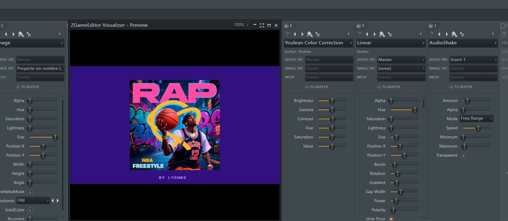The width and height of the screenshot is (508, 221).
Task: Open AUDIO SRC Insert 1 dropdown
Action: pyautogui.click(x=473, y=60)
